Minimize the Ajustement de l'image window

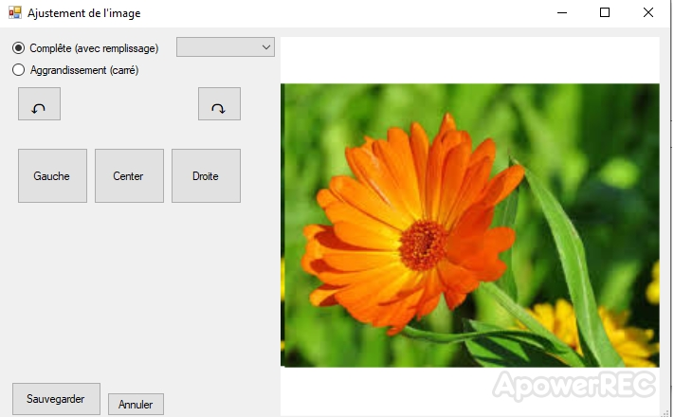(562, 13)
